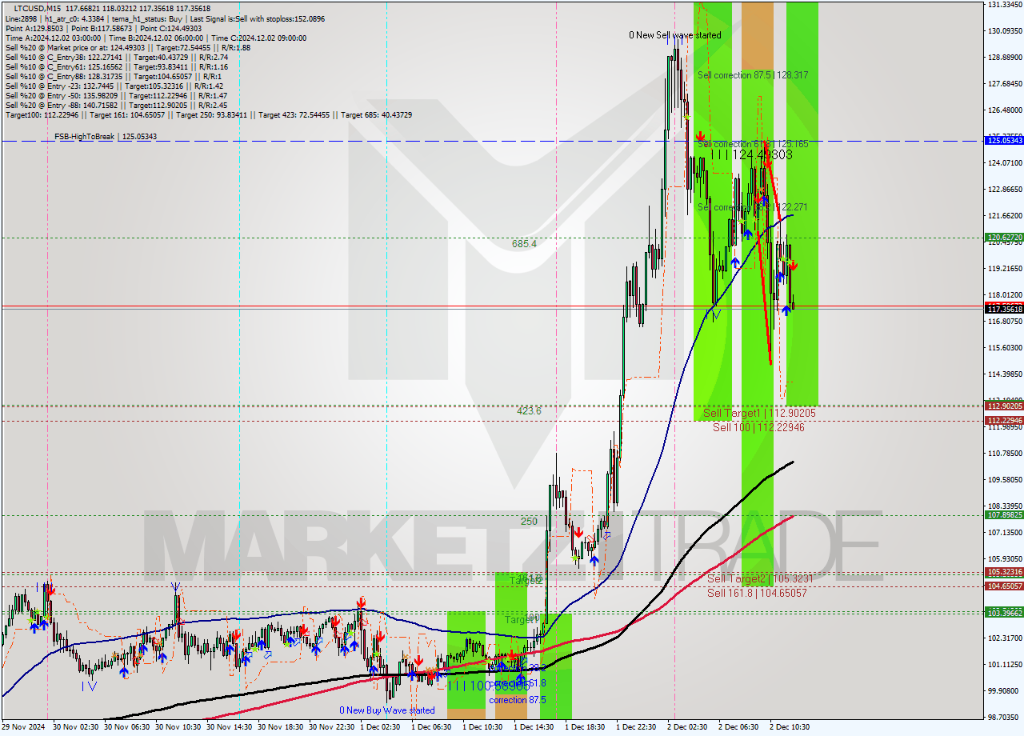Click the 685.4 Fibonacci level label
Image resolution: width=1024 pixels, height=736 pixels.
pyautogui.click(x=524, y=243)
